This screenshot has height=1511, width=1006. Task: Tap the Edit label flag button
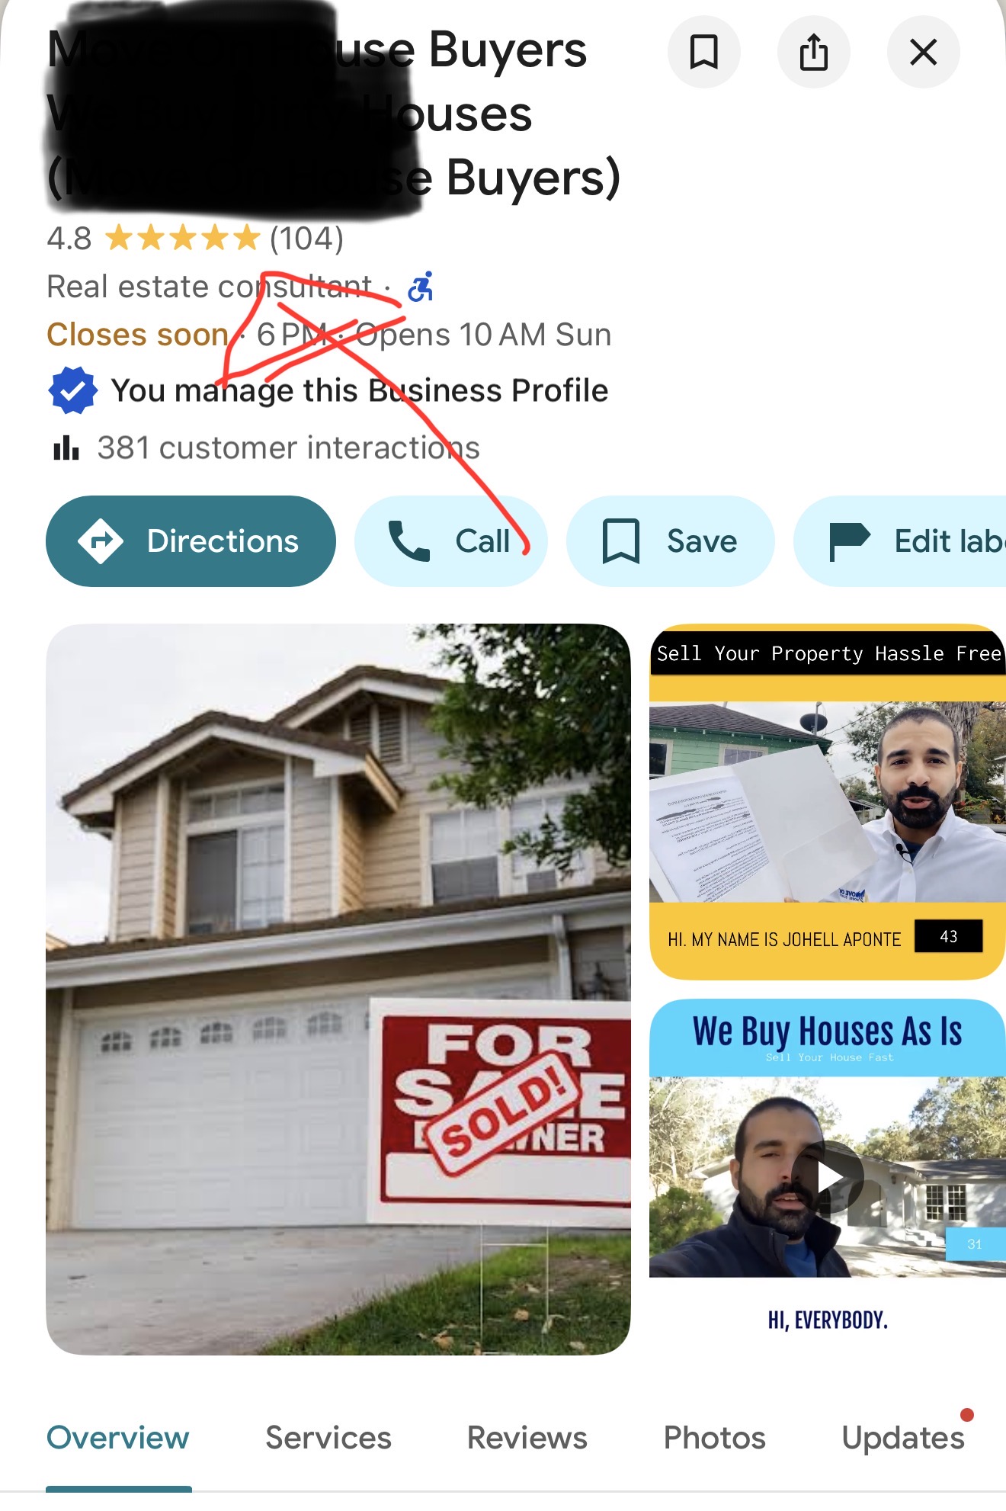(900, 541)
